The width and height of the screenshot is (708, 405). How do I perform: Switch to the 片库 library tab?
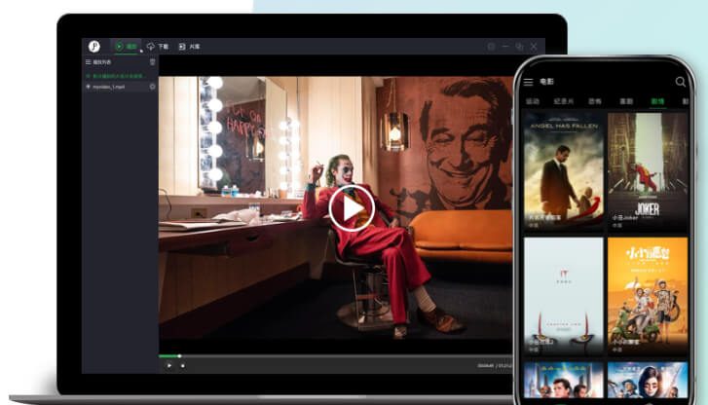[189, 46]
